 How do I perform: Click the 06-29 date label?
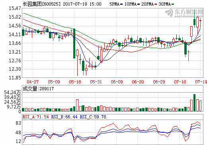[x=159, y=82]
